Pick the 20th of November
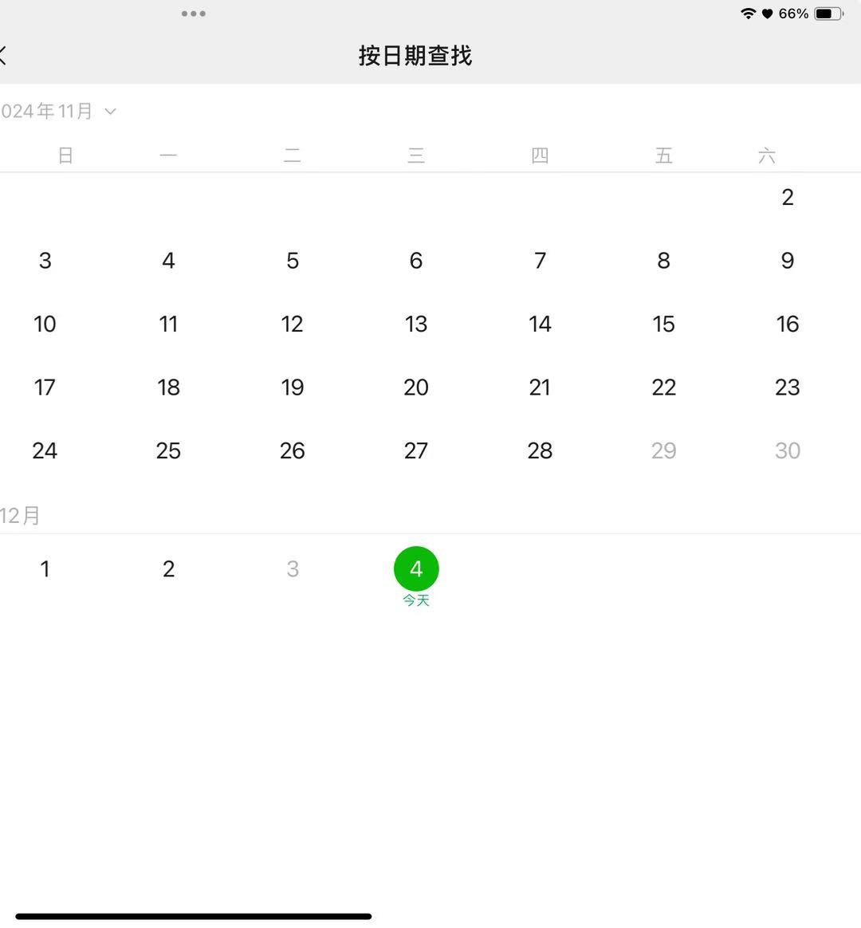This screenshot has width=861, height=928. 416,387
